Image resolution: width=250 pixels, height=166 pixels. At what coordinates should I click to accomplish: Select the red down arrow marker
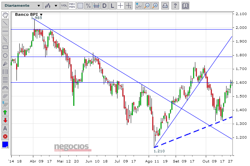pos(5,120)
